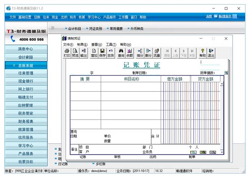Click the middle icon under 个人 label
The image size is (248, 178).
(203, 152)
